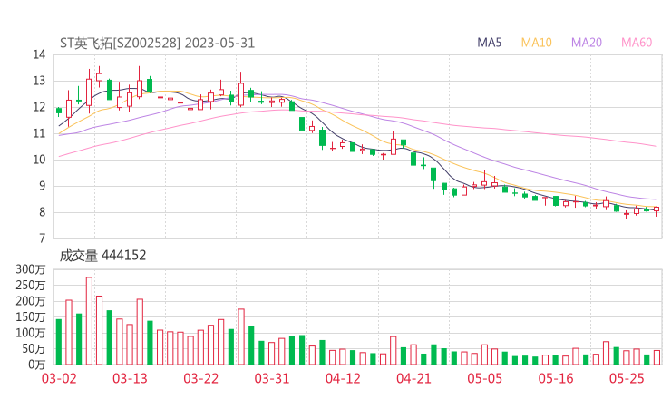Click the 05-16 date axis label
Screen dimensions: 671x399
click(556, 378)
